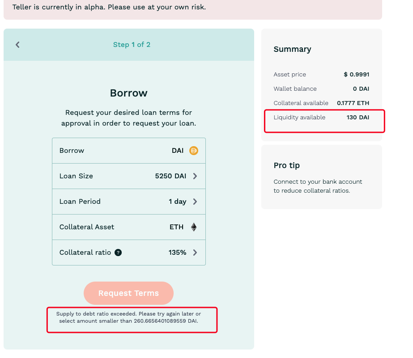Viewport: 413px width, 358px height.
Task: Click Step 1 of 2 header text
Action: point(132,45)
